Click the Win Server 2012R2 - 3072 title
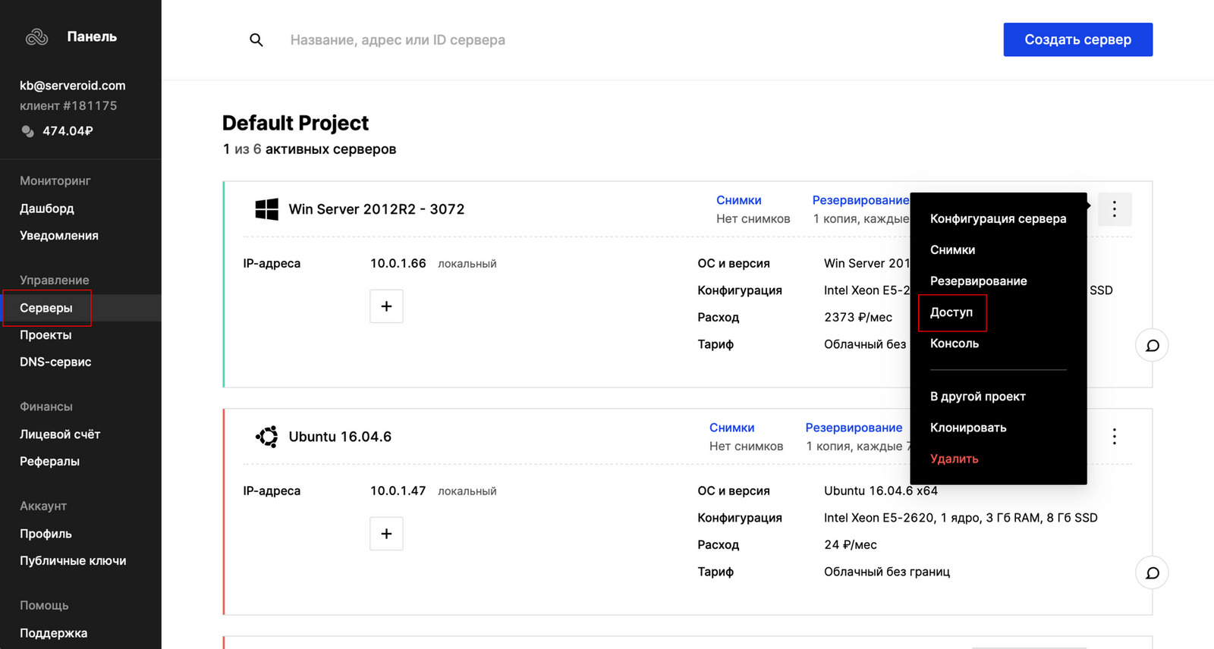 pyautogui.click(x=376, y=209)
